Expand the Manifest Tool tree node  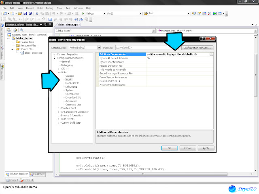[x=58, y=108]
